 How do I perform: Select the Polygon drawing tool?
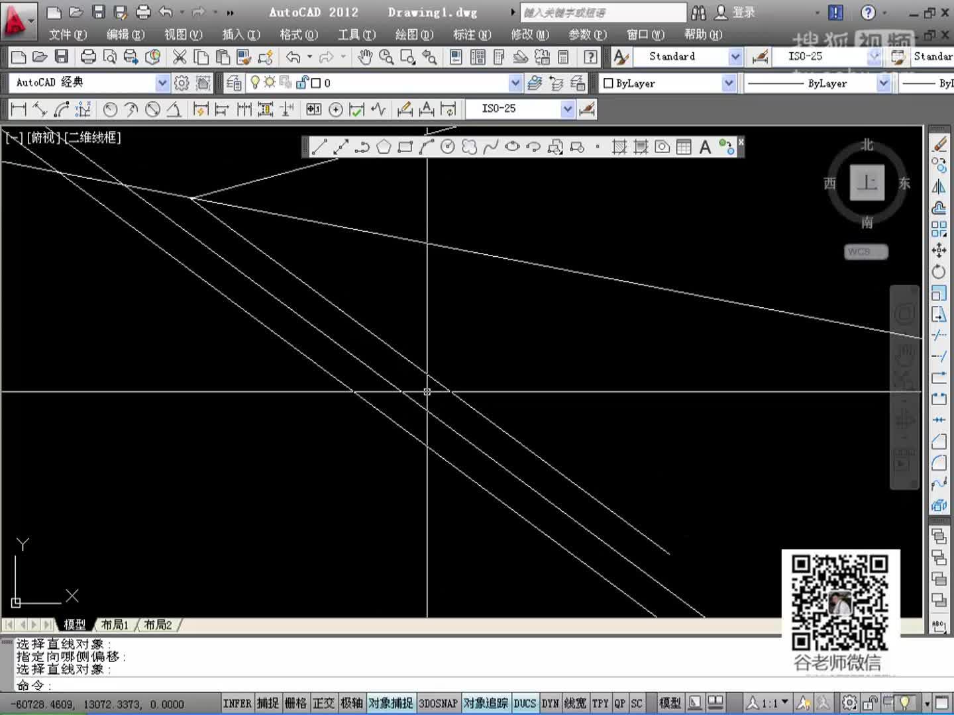click(x=384, y=147)
